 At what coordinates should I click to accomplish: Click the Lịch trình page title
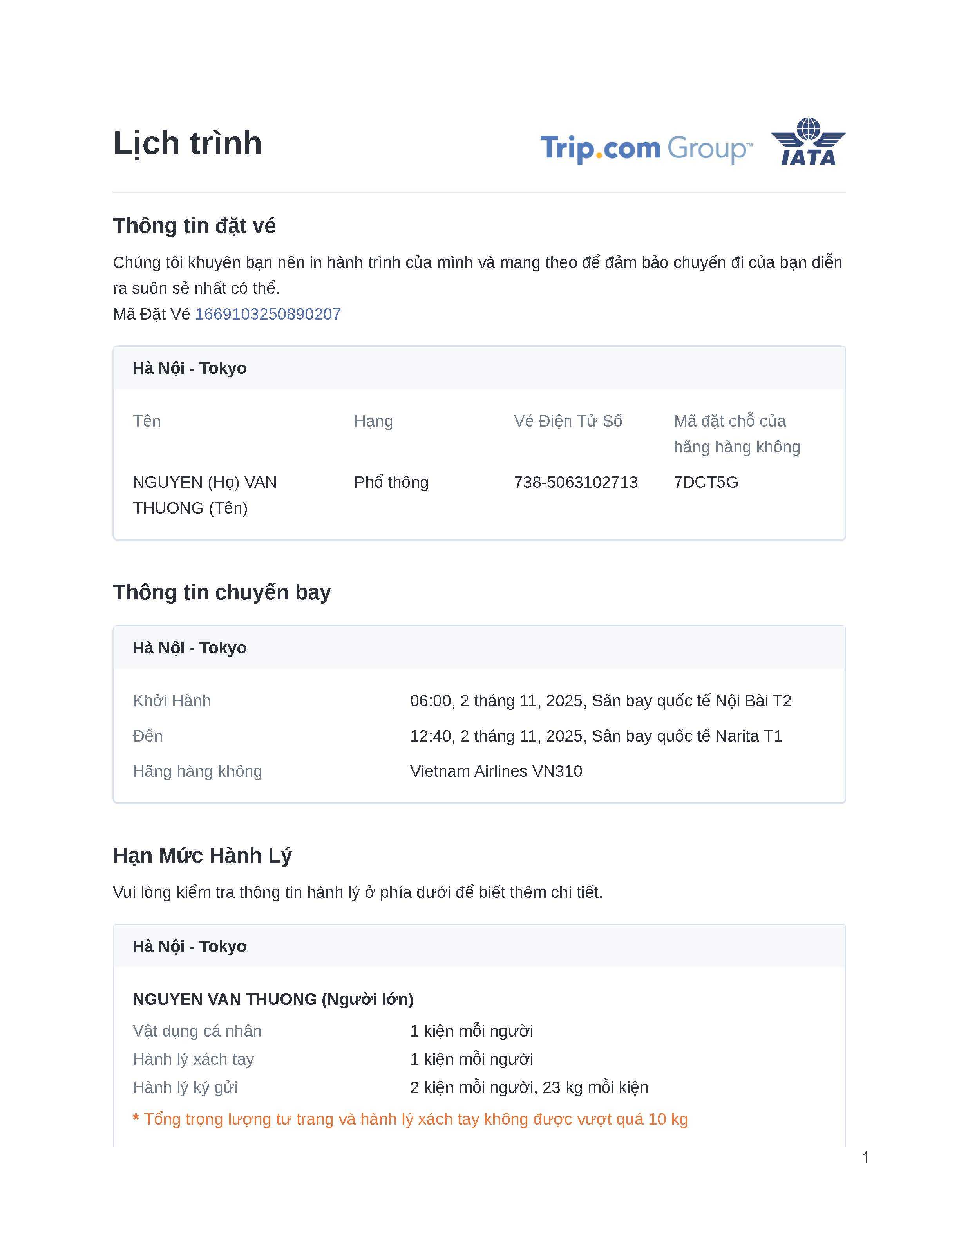(188, 143)
